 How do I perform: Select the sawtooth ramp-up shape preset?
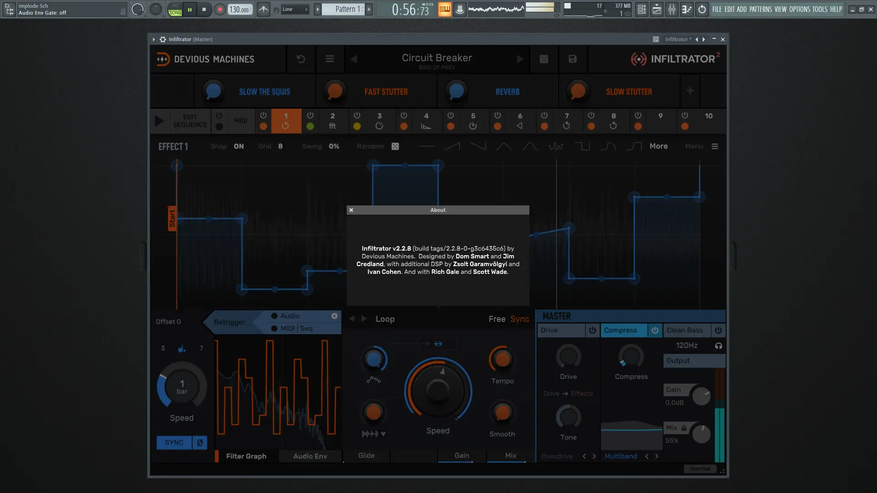(x=452, y=147)
